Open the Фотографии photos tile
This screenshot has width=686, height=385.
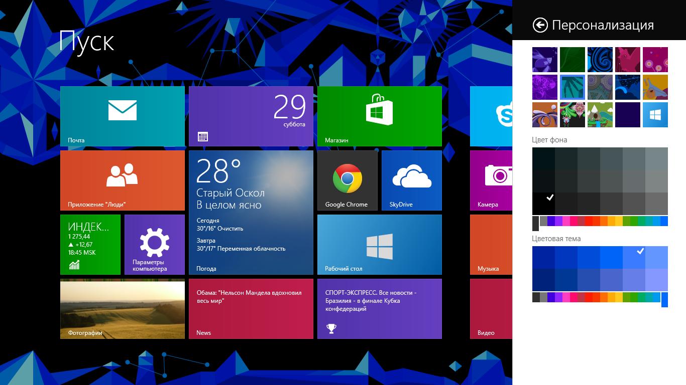(x=123, y=309)
